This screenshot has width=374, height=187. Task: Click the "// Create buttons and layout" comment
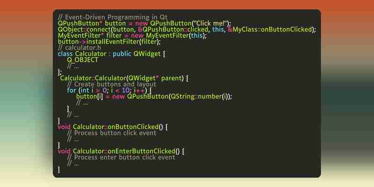pos(112,85)
